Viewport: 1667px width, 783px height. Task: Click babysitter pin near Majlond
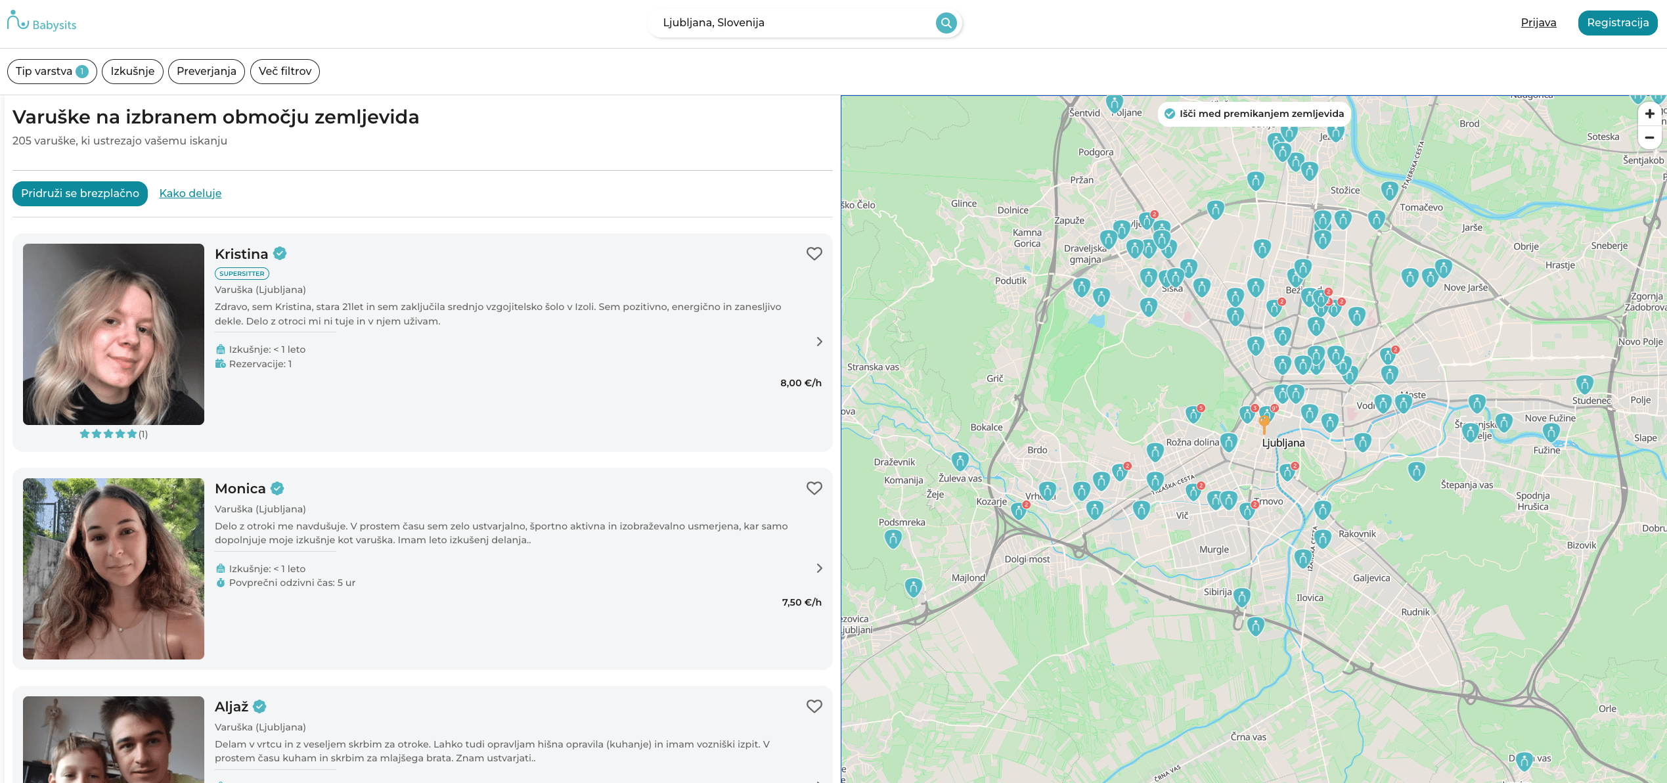pyautogui.click(x=913, y=587)
